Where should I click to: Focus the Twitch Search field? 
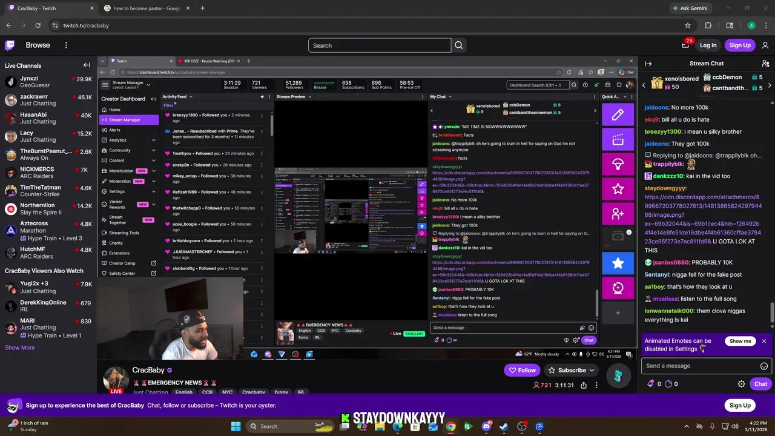(x=380, y=45)
